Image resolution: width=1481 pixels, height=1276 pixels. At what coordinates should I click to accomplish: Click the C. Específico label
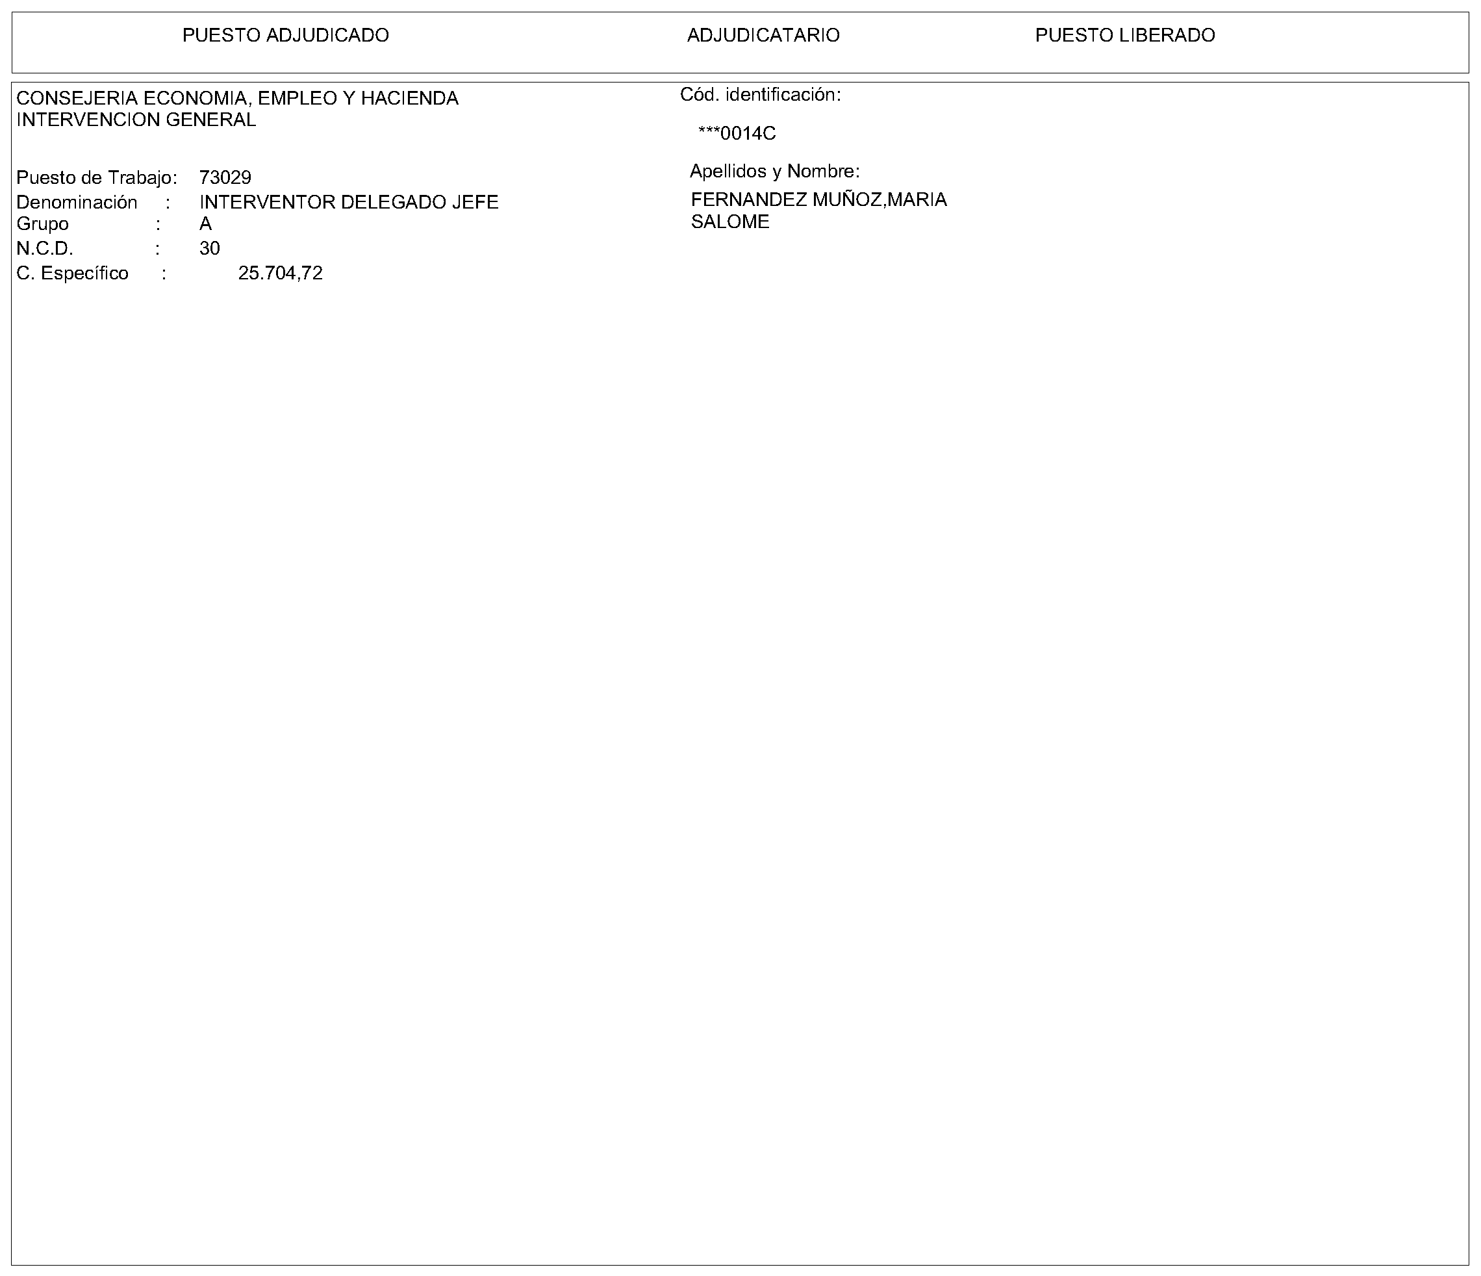72,273
